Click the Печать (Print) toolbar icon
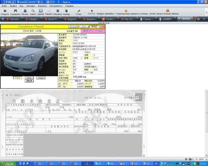 click(25, 12)
